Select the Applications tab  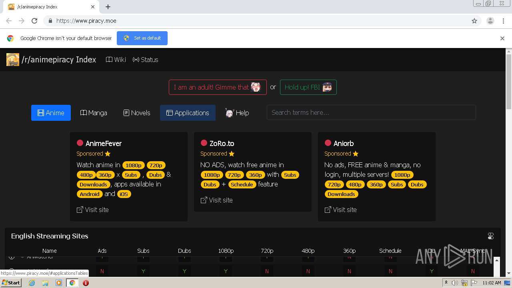coord(188,113)
